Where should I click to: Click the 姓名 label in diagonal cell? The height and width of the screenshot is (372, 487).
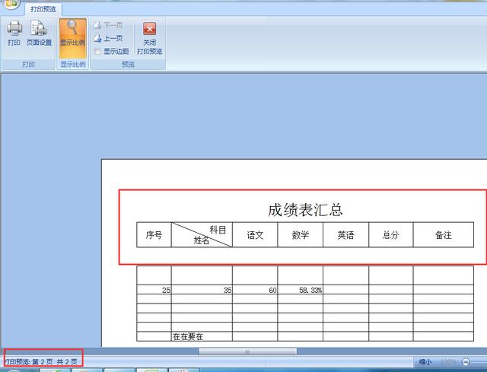click(201, 240)
